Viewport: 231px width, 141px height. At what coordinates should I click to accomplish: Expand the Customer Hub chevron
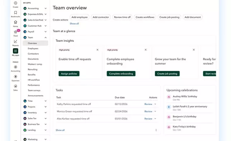pos(46,26)
